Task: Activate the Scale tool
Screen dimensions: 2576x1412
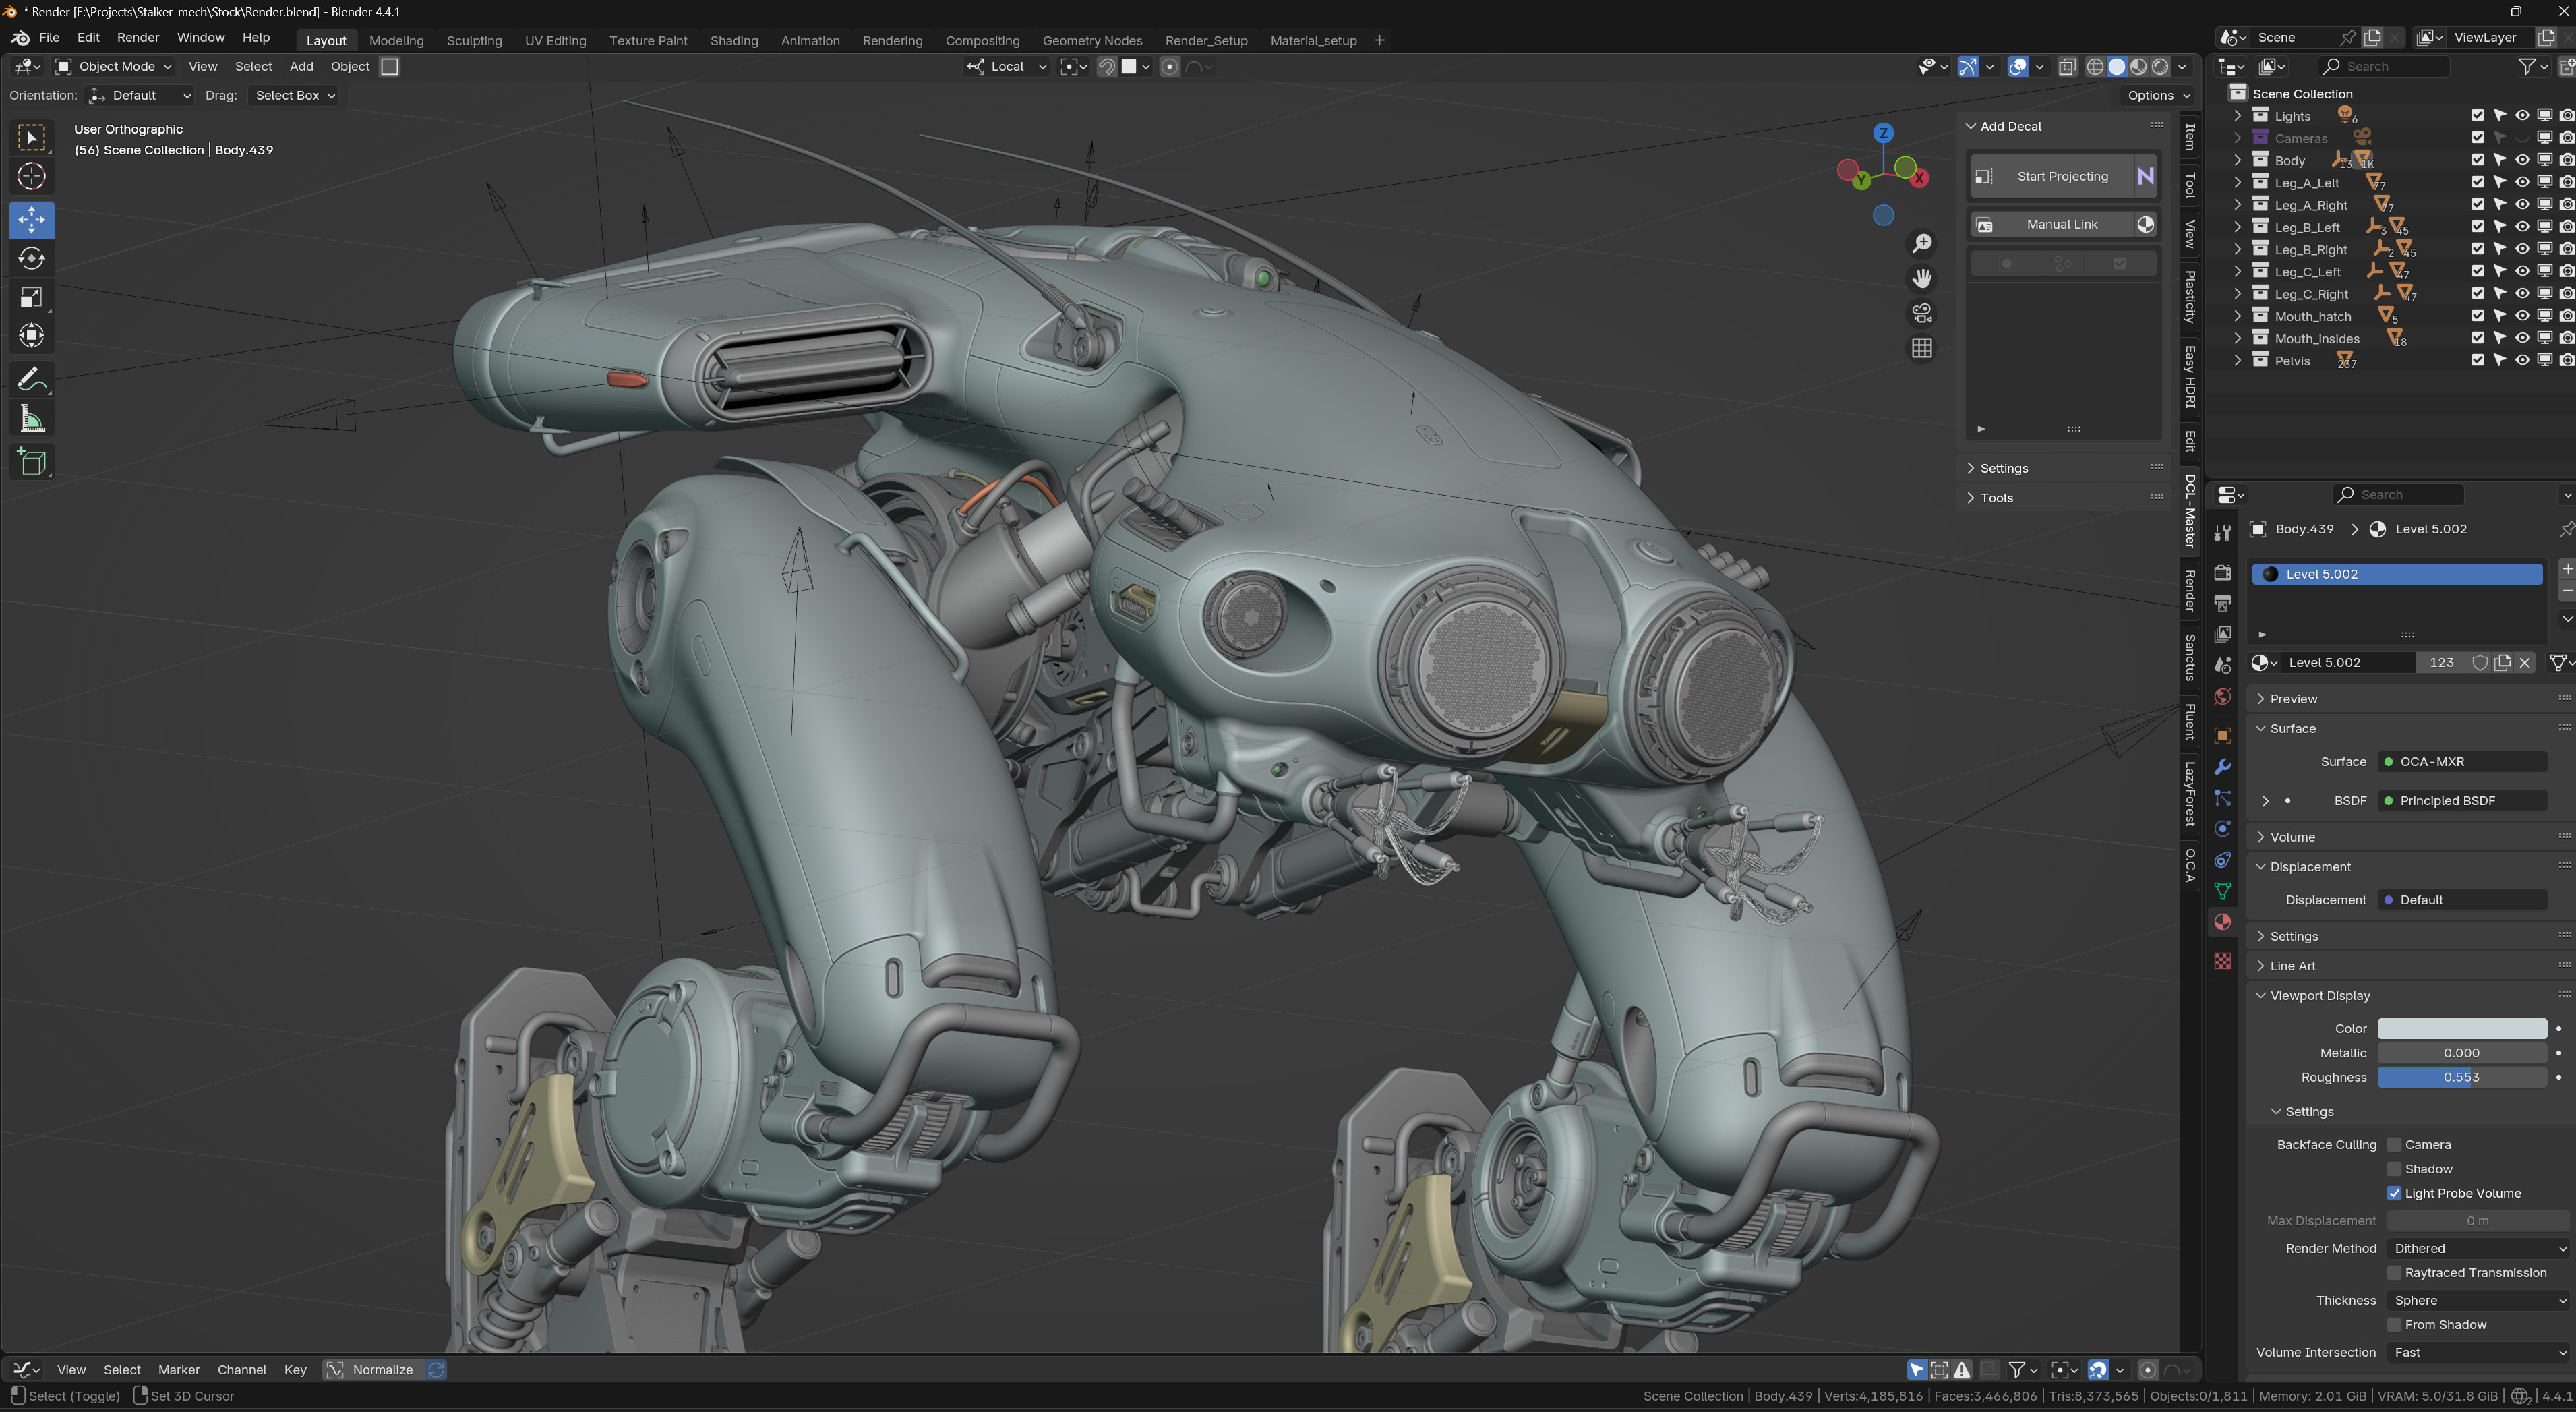Action: pos(31,297)
